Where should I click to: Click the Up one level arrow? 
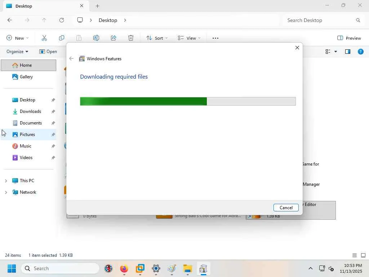coord(44,20)
